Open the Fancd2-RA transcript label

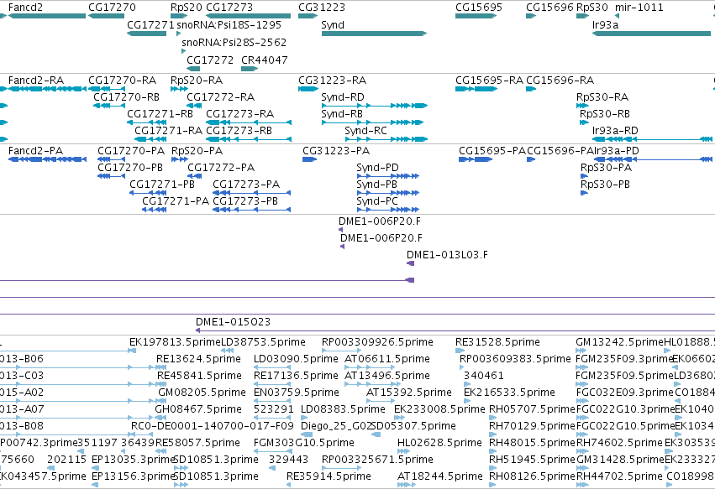pos(36,81)
